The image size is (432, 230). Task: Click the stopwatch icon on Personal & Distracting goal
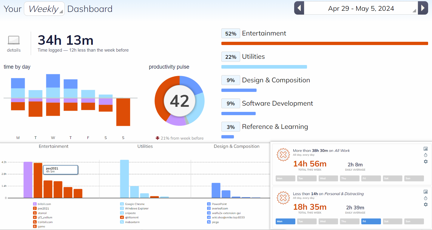point(425,198)
